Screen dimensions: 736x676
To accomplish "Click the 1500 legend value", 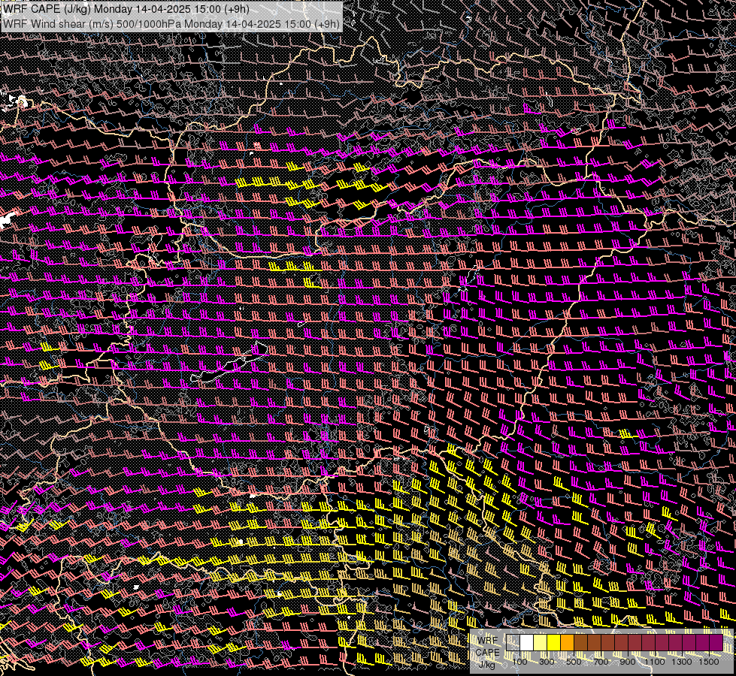I will [x=709, y=662].
